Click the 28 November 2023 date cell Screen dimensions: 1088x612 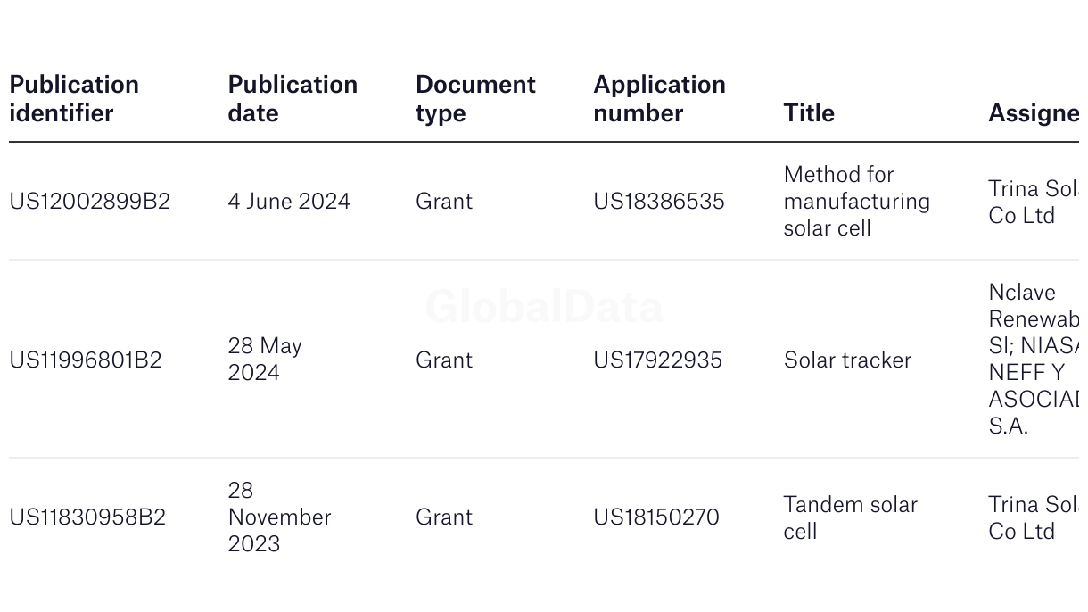[x=279, y=517]
